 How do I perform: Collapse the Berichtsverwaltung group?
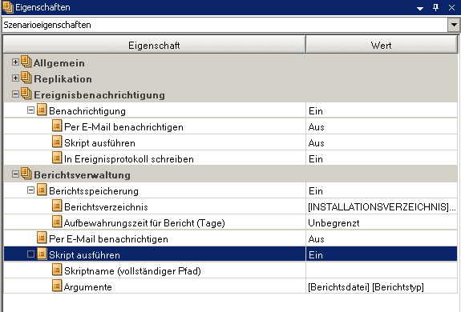tap(15, 174)
